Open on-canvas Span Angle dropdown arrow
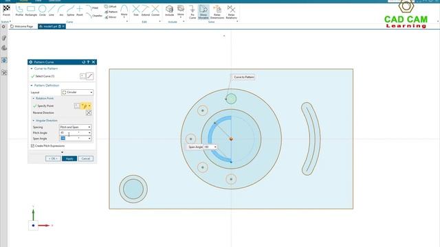The image size is (440, 247). [x=215, y=147]
